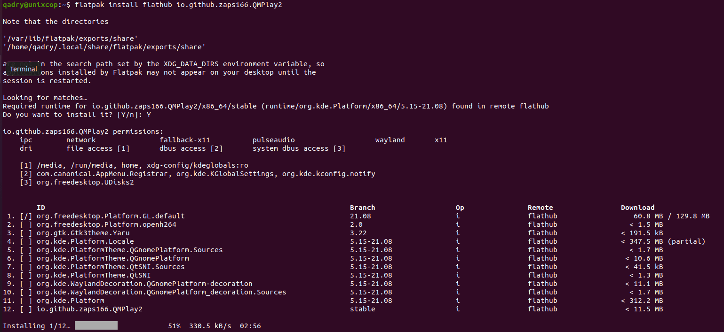
Task: Click the '51%' progress percentage
Action: [174, 326]
